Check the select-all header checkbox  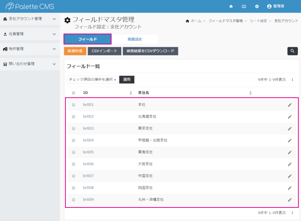click(74, 93)
